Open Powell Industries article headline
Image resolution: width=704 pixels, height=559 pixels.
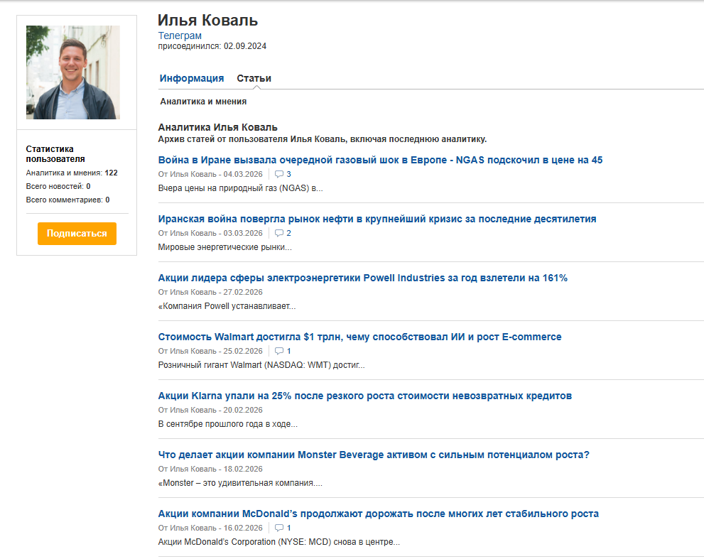click(362, 278)
